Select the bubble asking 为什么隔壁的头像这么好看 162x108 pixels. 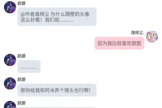57,17
